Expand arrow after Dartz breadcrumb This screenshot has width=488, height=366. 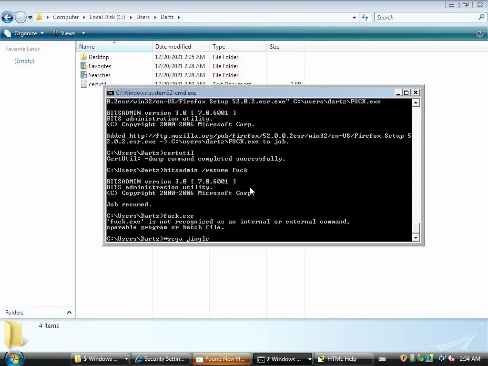click(179, 17)
